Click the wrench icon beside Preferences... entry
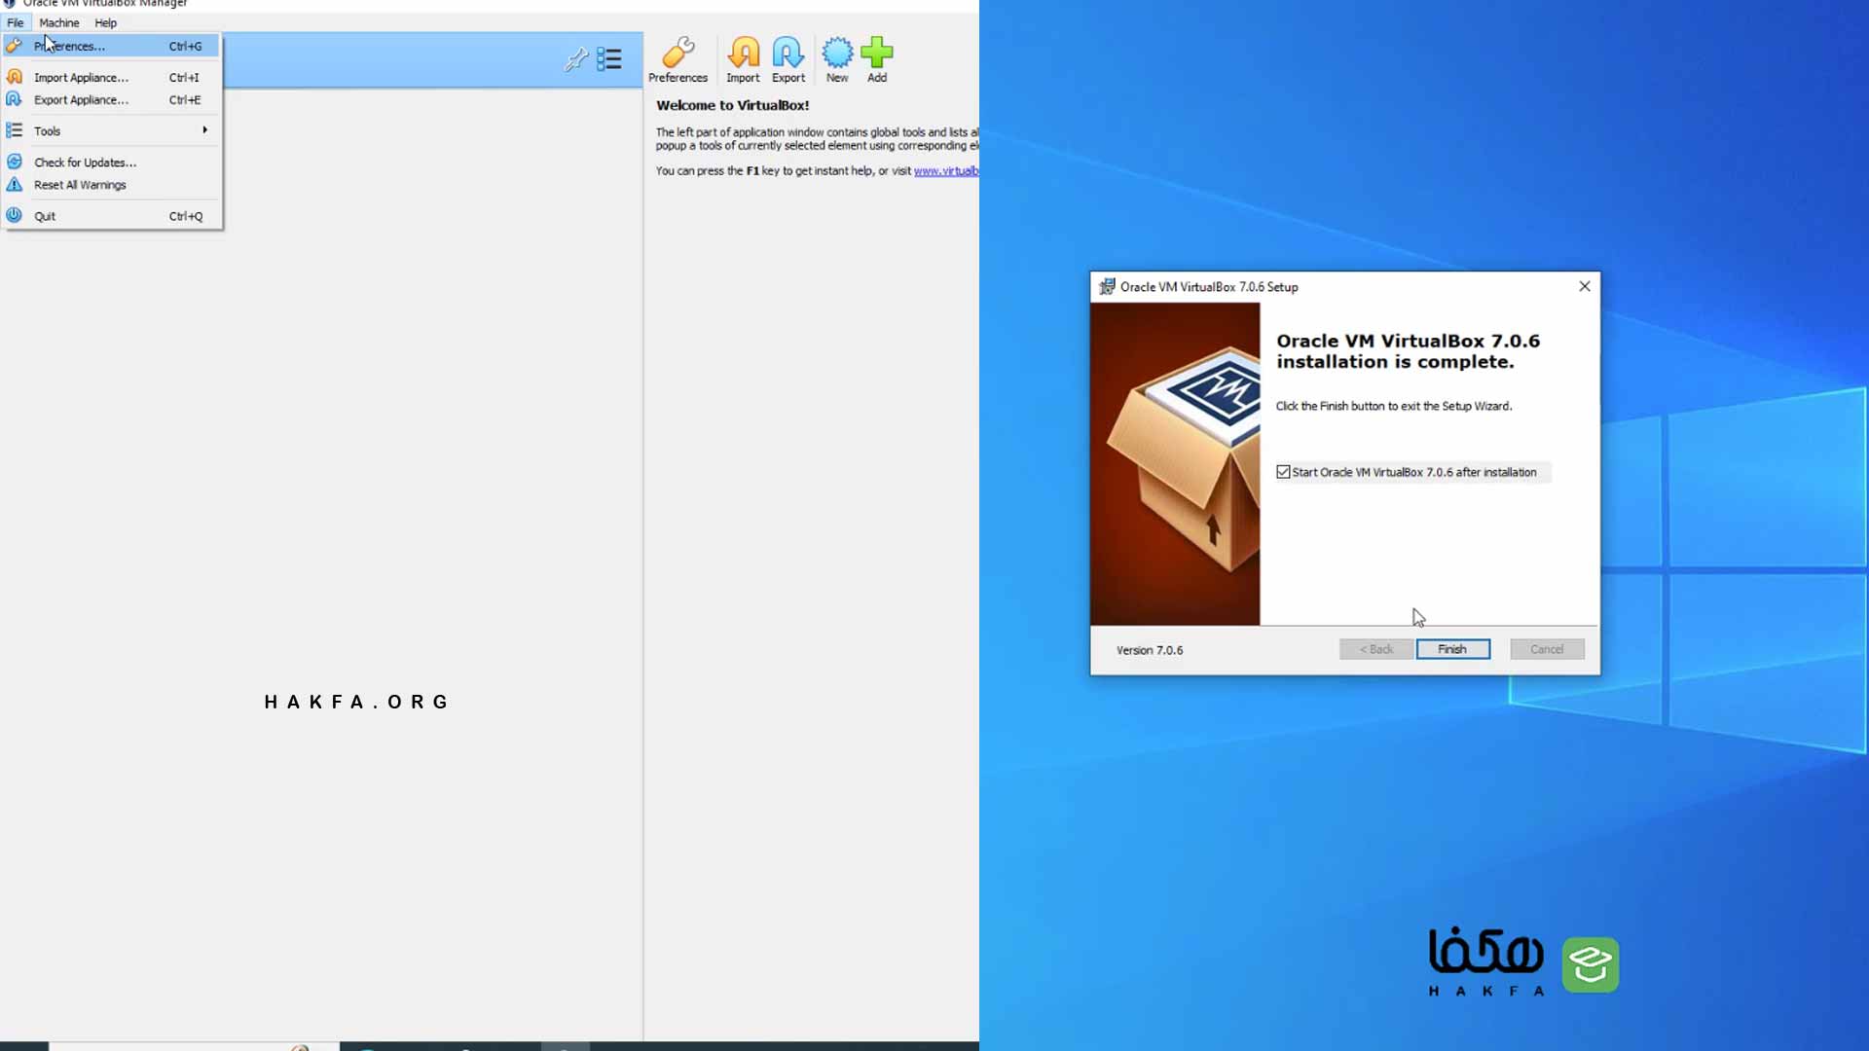This screenshot has height=1051, width=1869. point(15,46)
